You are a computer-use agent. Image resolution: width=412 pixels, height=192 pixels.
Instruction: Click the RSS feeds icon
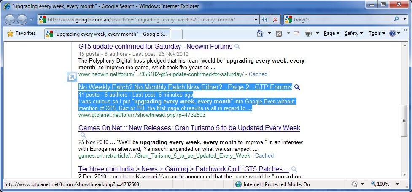point(279,33)
